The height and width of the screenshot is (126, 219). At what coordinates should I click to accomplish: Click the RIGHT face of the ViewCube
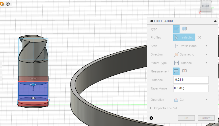click(x=206, y=6)
